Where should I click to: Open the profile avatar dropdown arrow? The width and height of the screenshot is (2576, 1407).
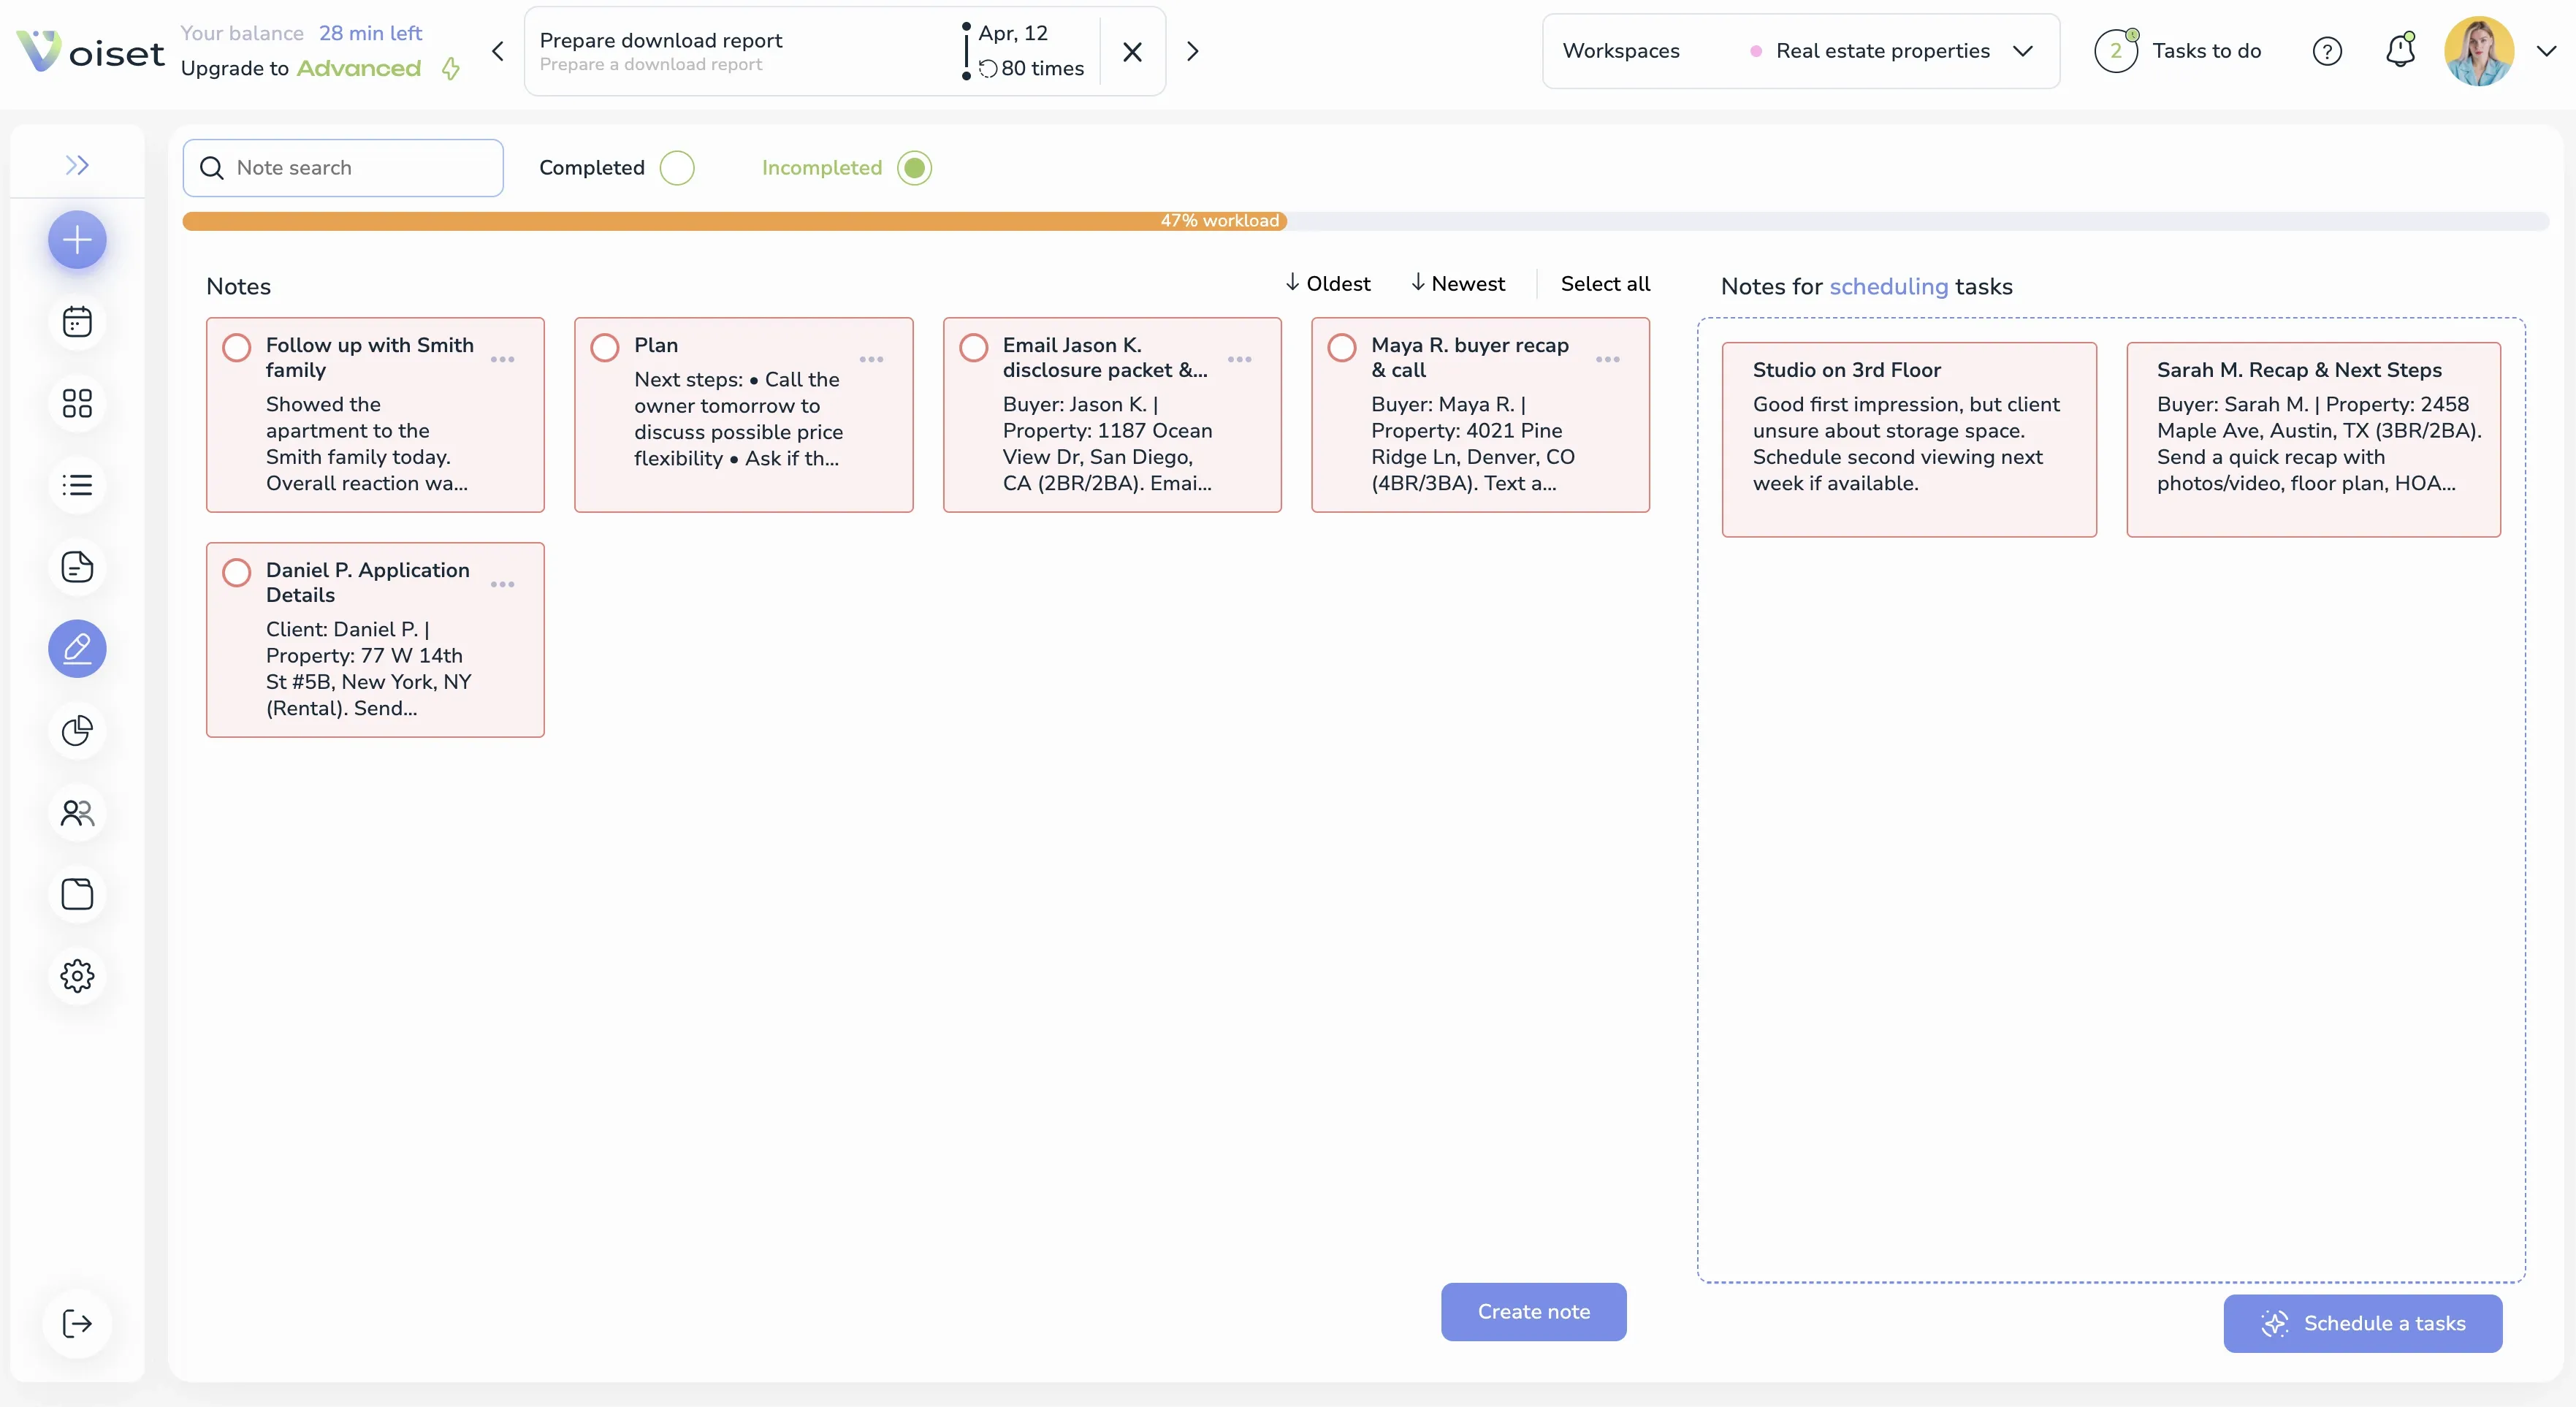pyautogui.click(x=2546, y=51)
